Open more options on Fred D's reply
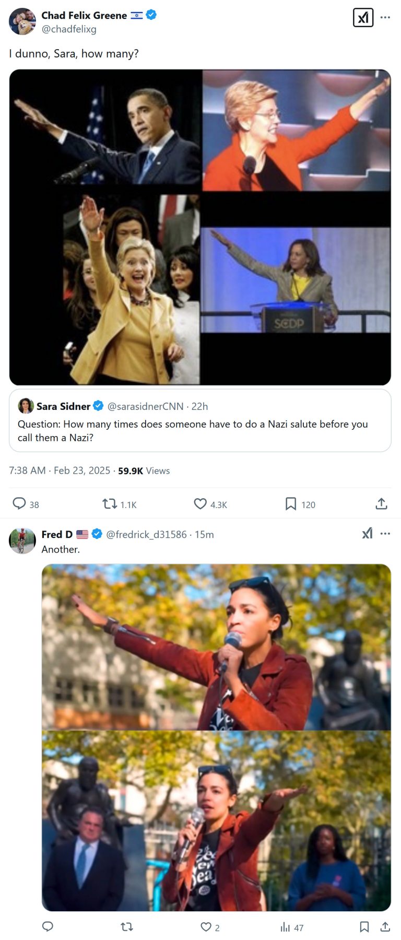 coord(385,533)
